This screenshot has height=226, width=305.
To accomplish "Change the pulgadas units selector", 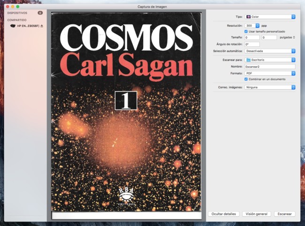I will [x=287, y=37].
